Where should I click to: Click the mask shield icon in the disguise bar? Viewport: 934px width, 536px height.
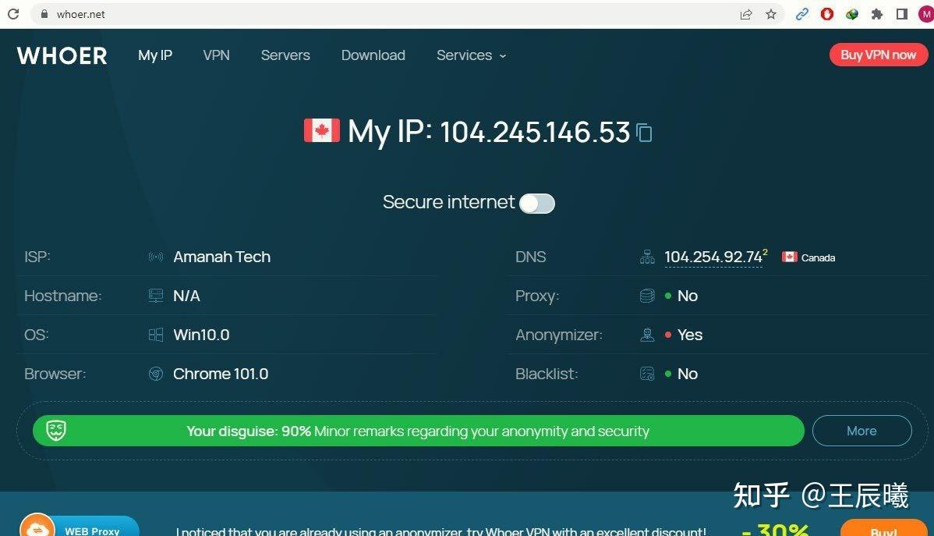click(x=56, y=430)
